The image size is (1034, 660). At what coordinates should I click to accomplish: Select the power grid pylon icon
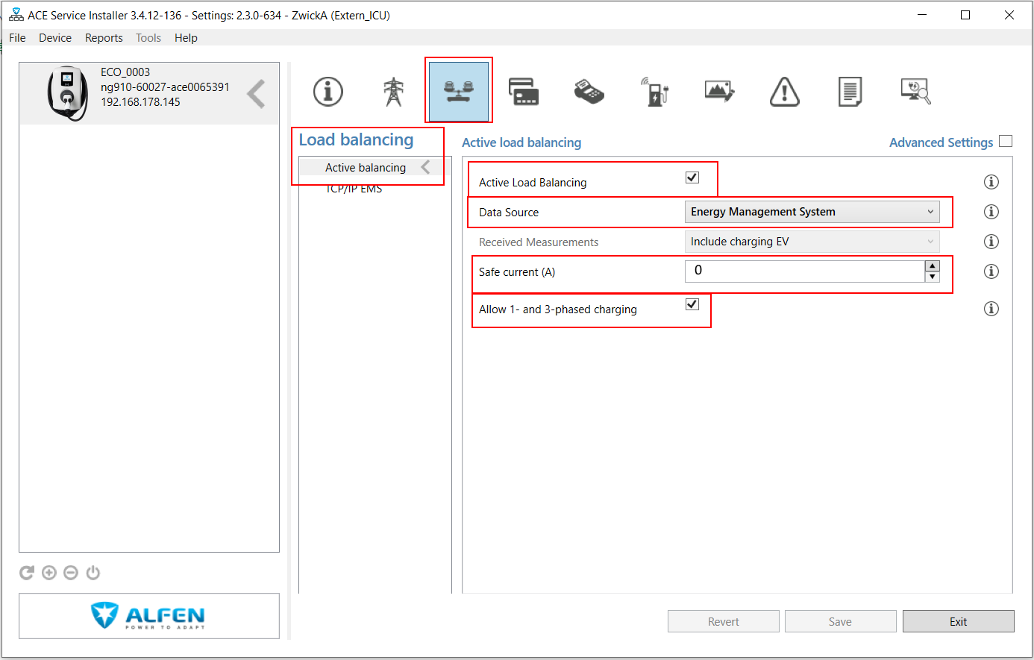coord(393,92)
